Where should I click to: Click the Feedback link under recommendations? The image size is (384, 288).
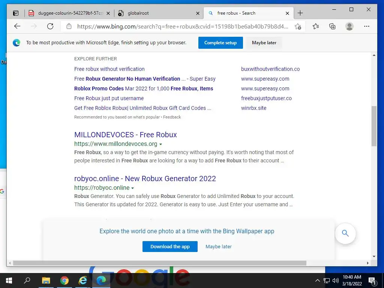pos(172,117)
